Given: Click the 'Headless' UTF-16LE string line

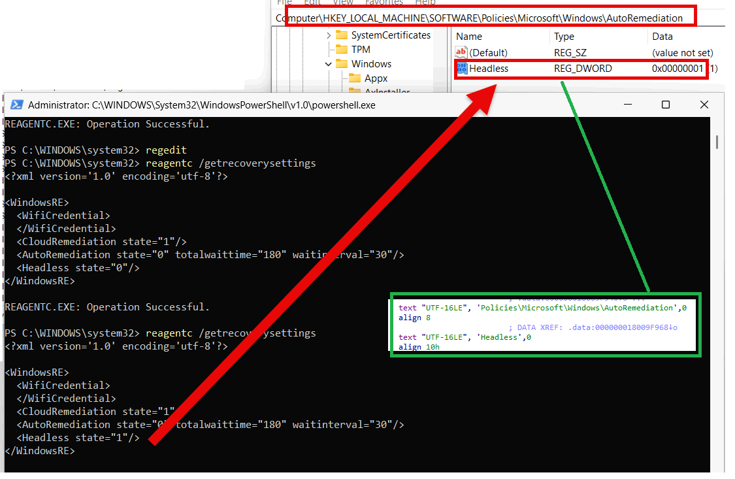Looking at the screenshot, I should tap(465, 337).
